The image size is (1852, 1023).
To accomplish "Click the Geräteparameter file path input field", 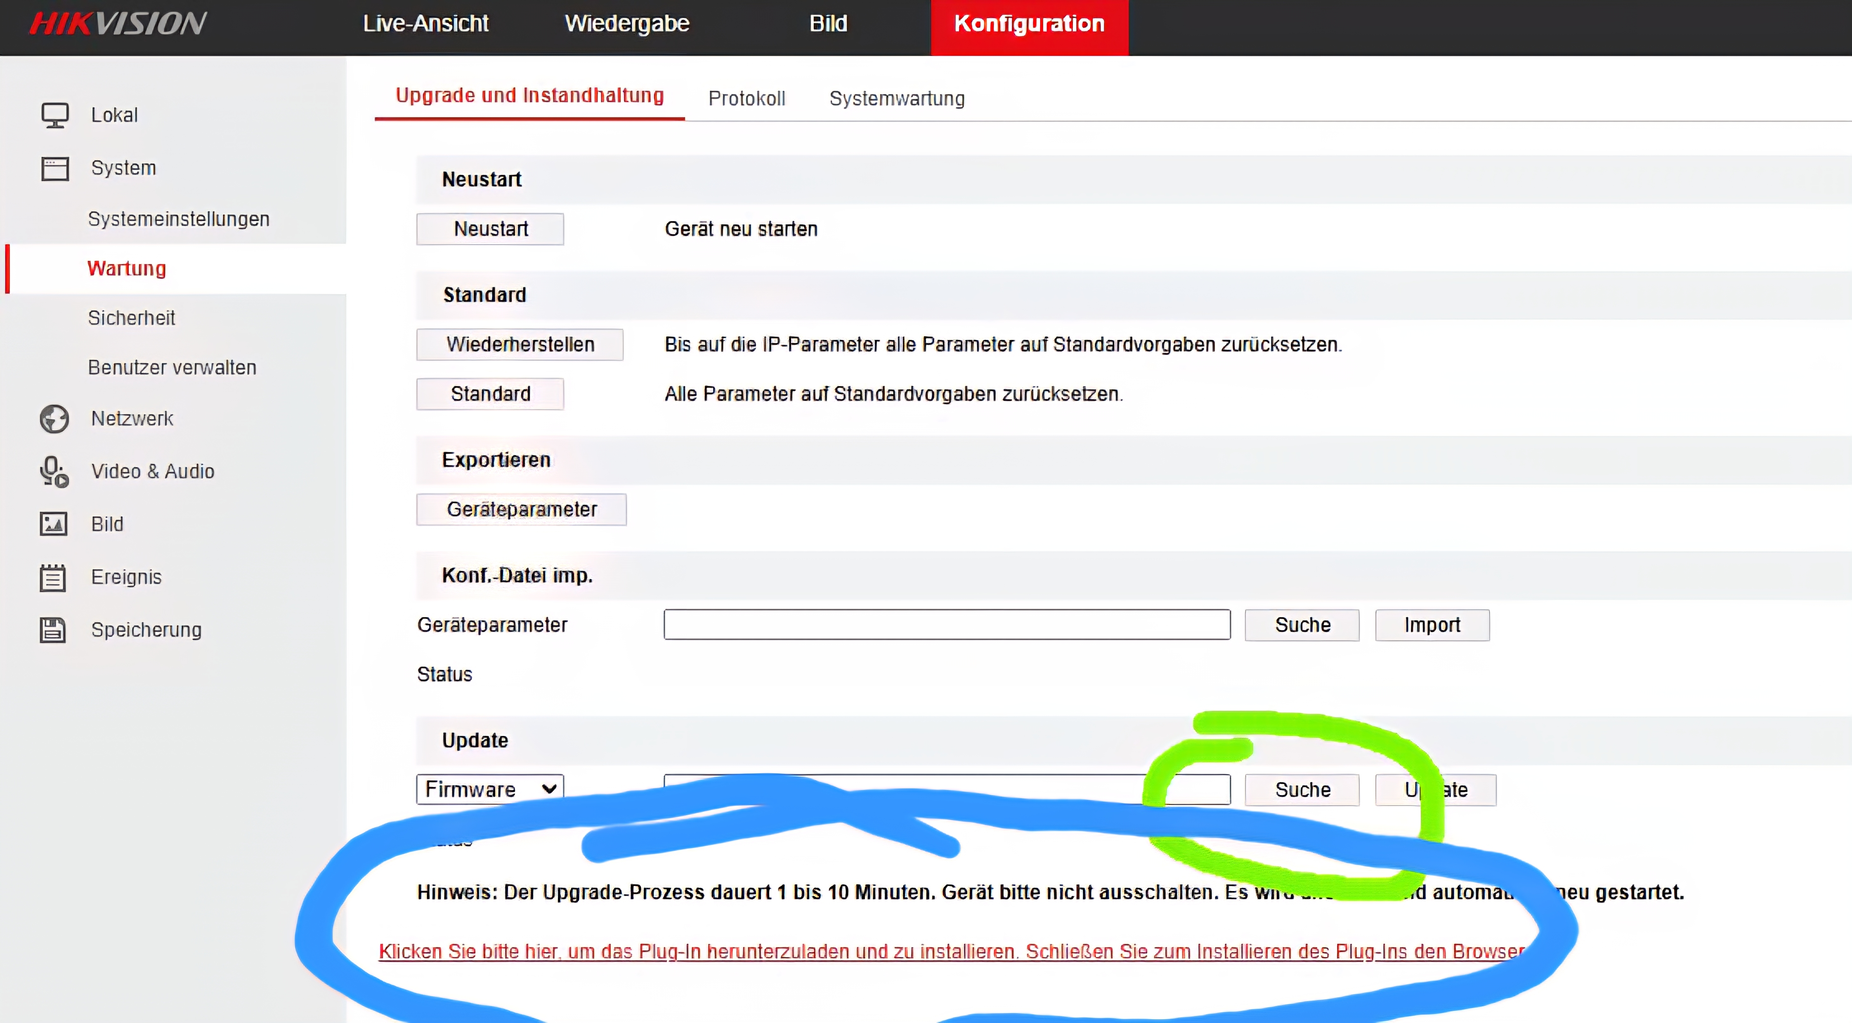I will (947, 625).
